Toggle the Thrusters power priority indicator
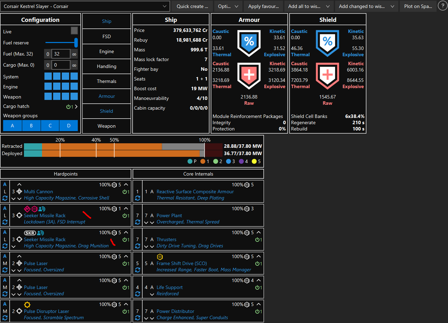Screen dimensions: 448x323 pyautogui.click(x=259, y=240)
